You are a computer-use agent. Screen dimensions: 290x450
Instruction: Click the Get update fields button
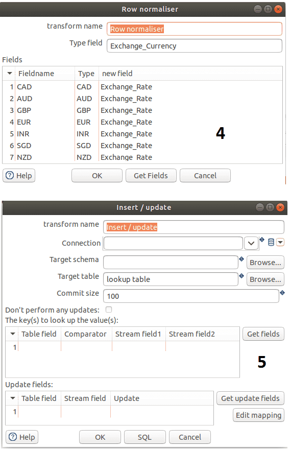(x=250, y=398)
